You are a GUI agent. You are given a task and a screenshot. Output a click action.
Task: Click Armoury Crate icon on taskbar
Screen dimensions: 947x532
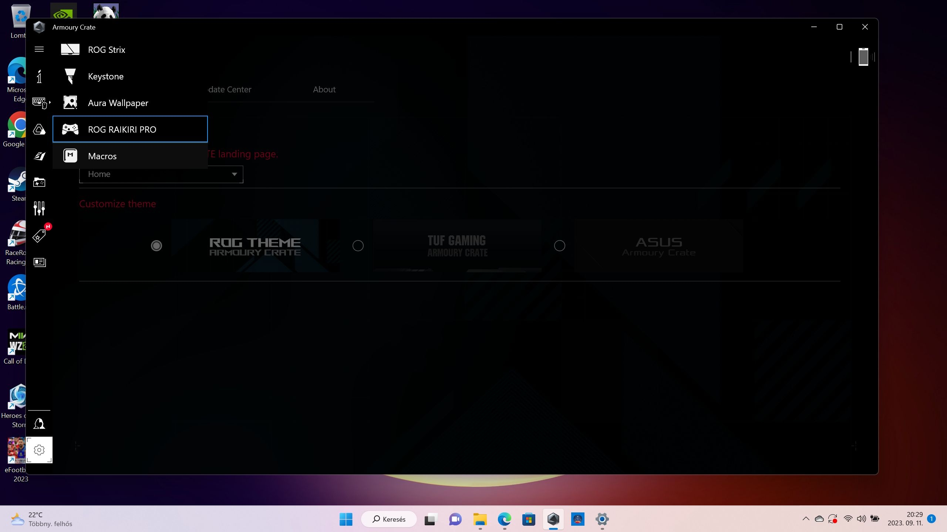pyautogui.click(x=553, y=519)
